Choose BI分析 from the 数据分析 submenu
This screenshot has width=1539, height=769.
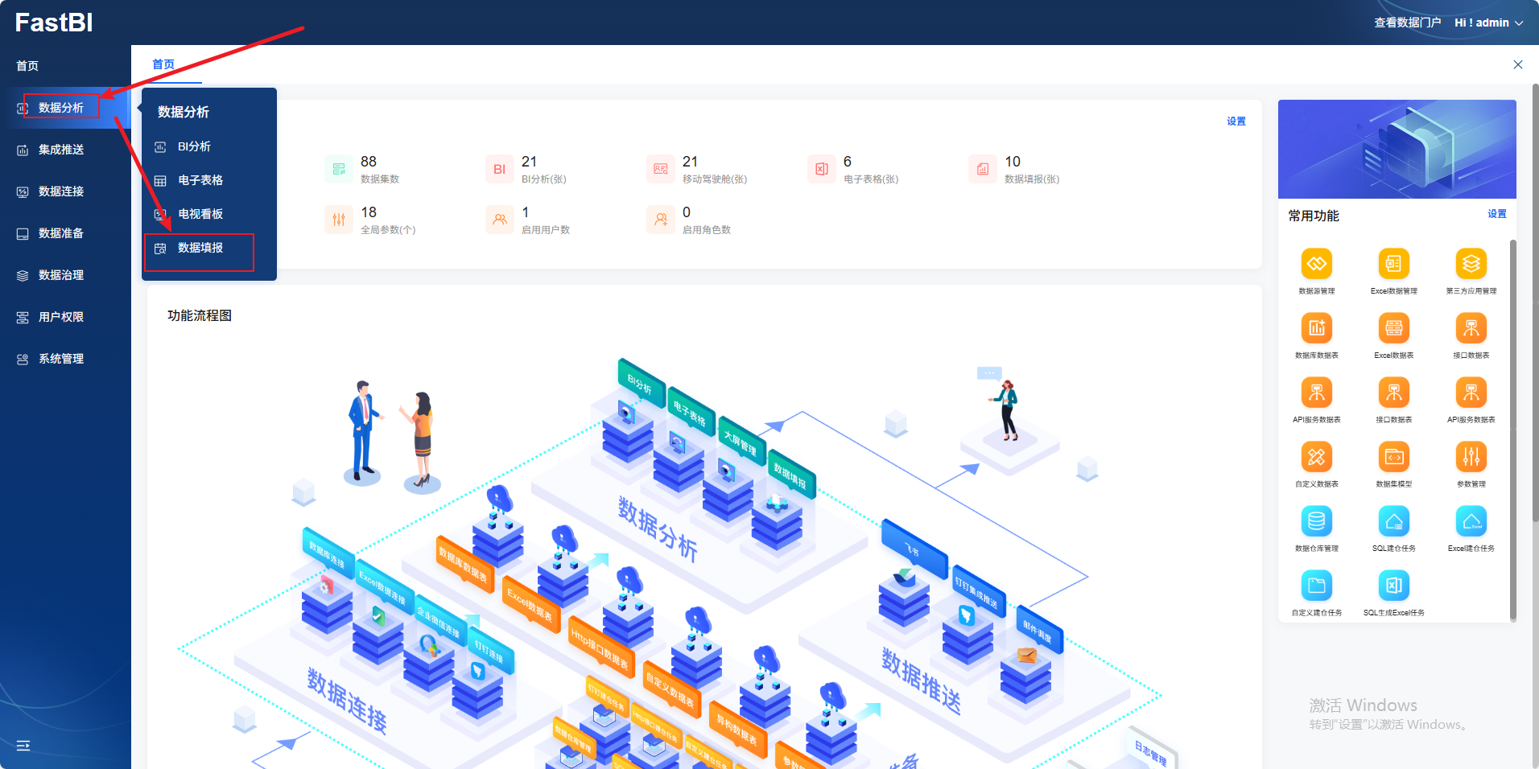coord(194,146)
